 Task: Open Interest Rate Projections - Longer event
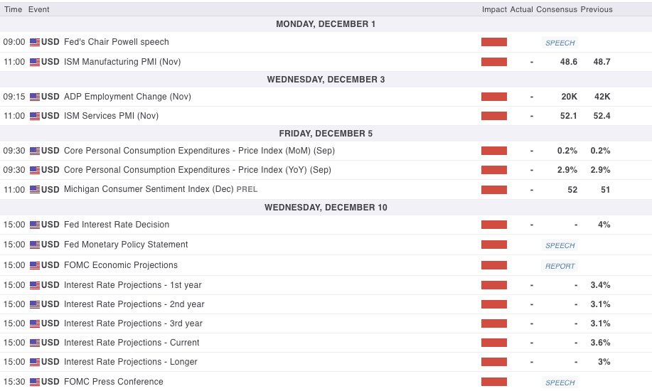tap(131, 362)
